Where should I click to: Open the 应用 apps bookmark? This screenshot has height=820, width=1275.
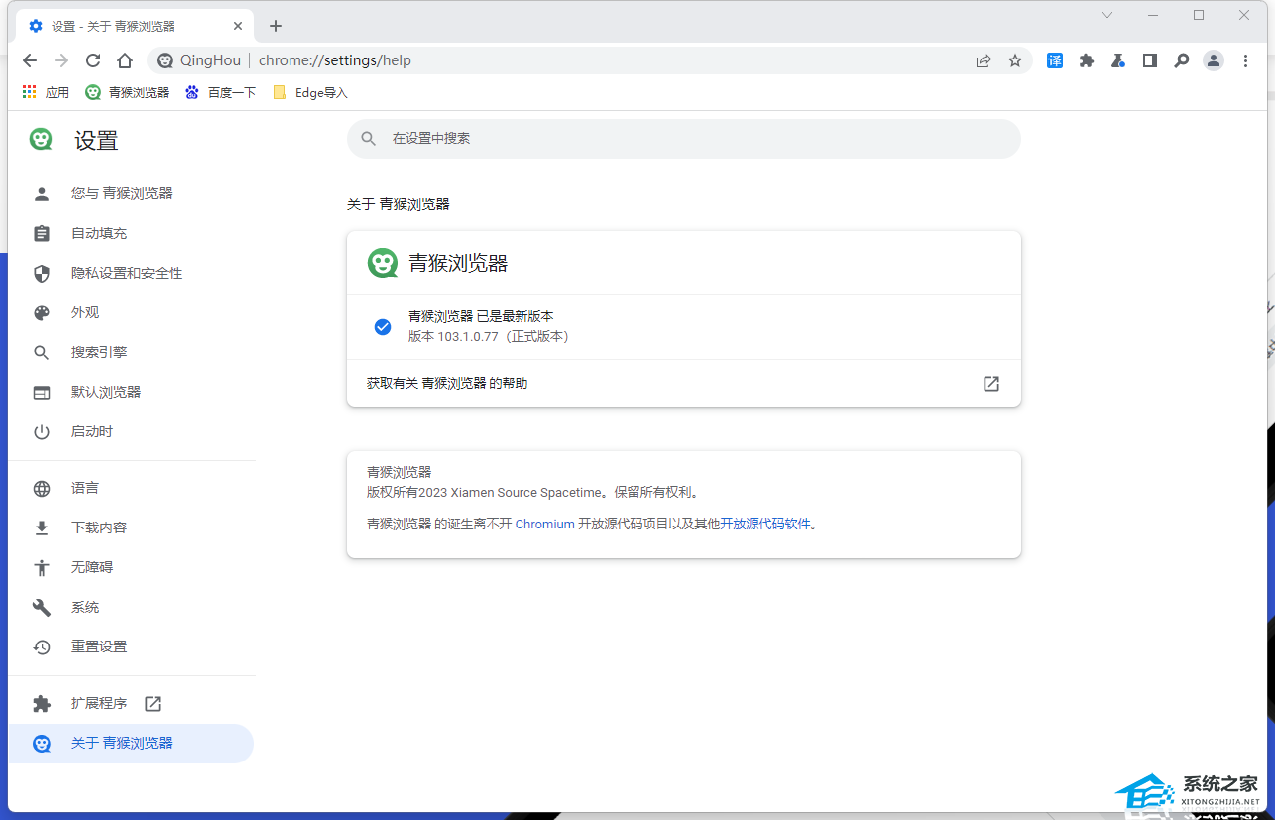click(46, 92)
